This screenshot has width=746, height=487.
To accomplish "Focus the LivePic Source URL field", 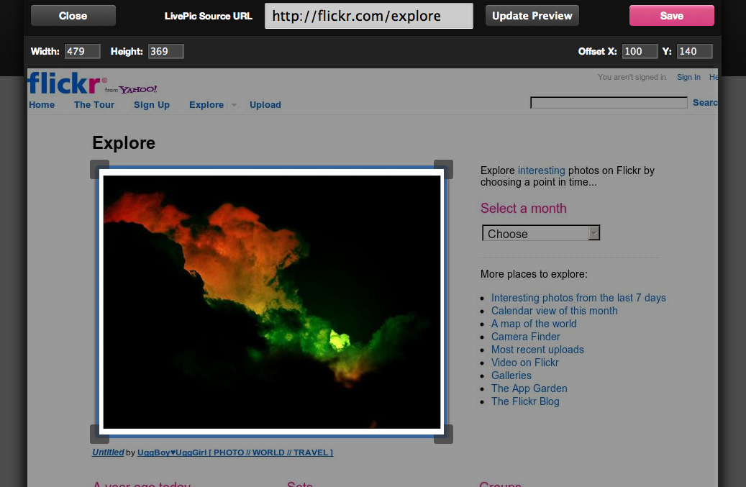I will tap(368, 15).
